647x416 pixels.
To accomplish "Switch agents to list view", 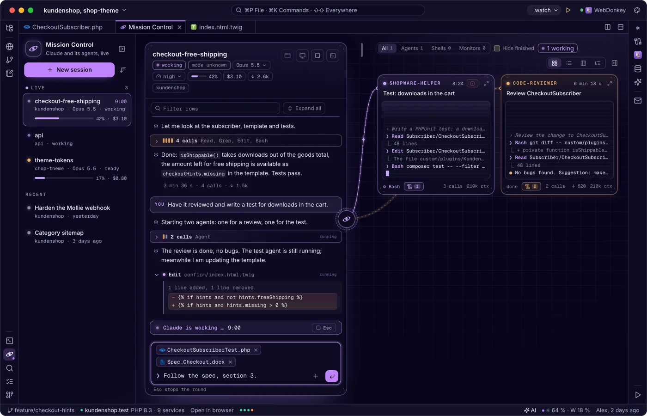I will (x=569, y=63).
